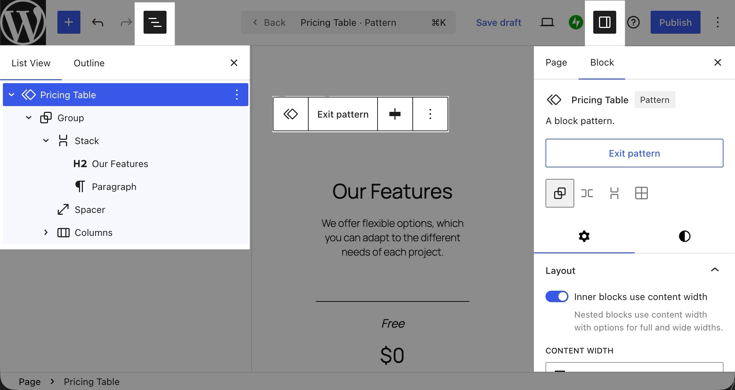Click the Pattern badge in the sidebar
735x390 pixels.
[x=655, y=100]
